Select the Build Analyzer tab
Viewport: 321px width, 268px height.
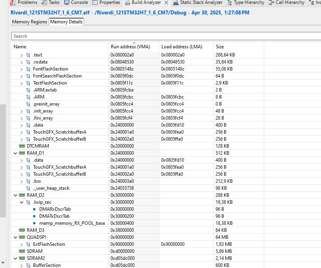coord(147,3)
